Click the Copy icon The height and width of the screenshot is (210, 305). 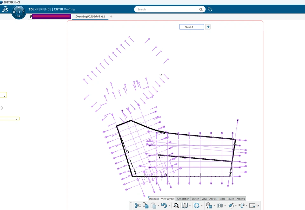pyautogui.click(x=146, y=205)
